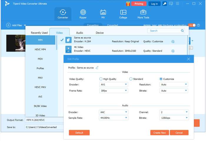Click the format list scrollbar
Screen dimensions: 206x141
(57, 43)
